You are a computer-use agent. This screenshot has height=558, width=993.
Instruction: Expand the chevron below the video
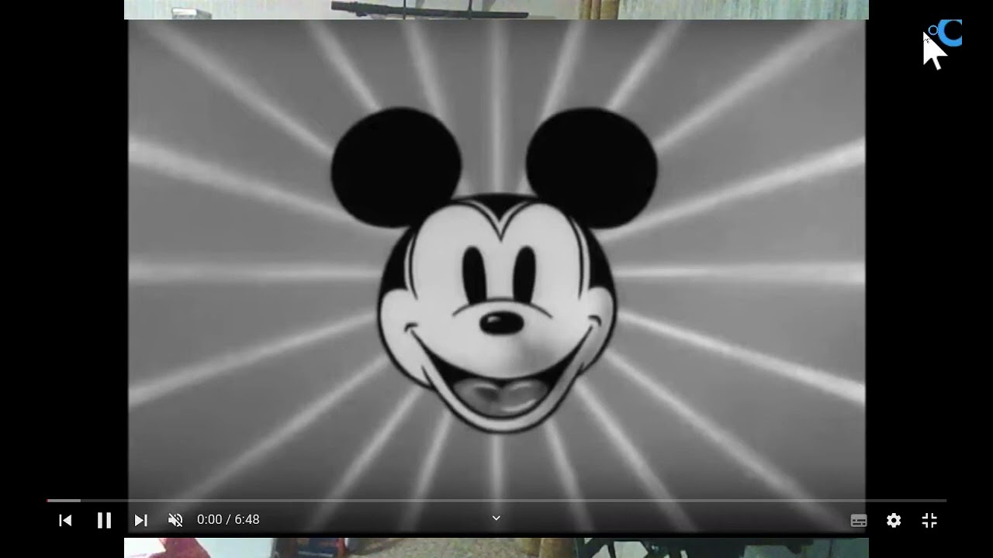coord(496,518)
